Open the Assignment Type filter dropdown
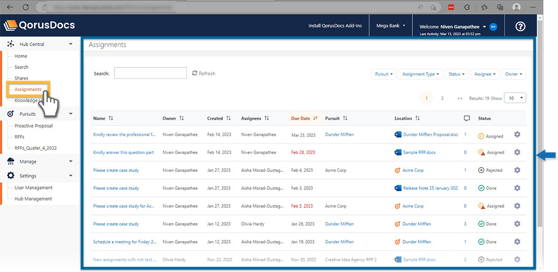The width and height of the screenshot is (558, 272). [420, 74]
